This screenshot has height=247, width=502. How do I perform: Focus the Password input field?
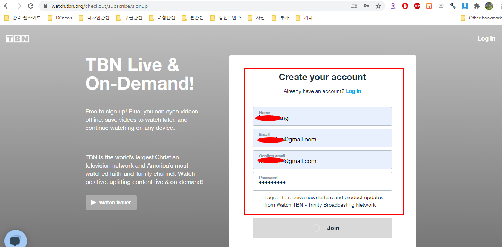[x=323, y=181]
